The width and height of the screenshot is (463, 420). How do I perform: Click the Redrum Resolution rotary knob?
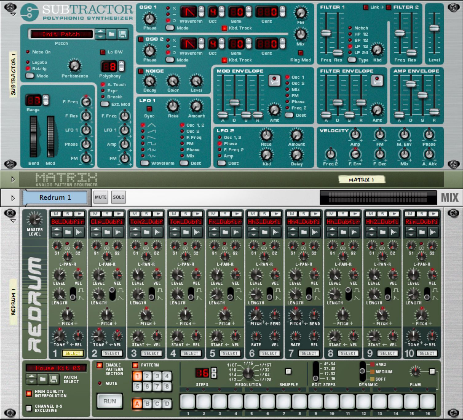pyautogui.click(x=248, y=373)
